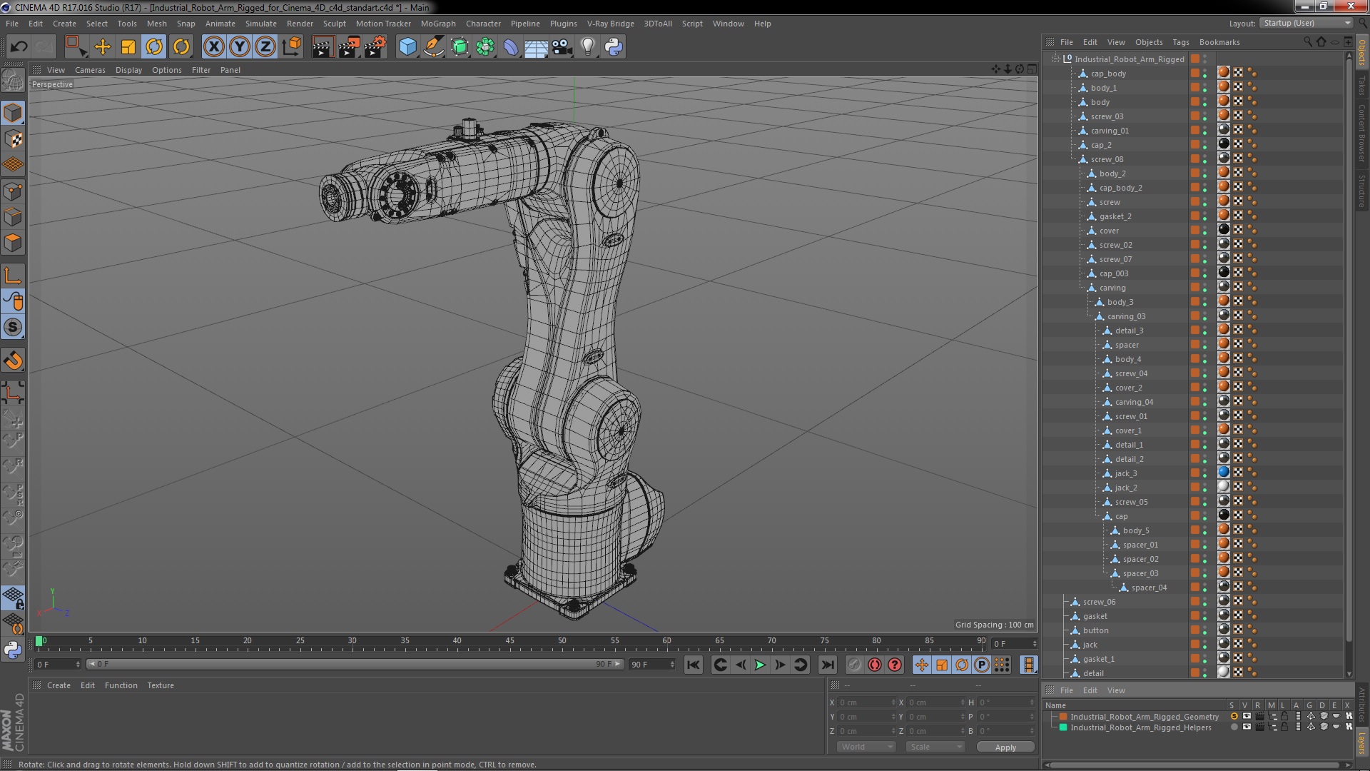Open the World coordinate dropdown
The width and height of the screenshot is (1370, 771).
click(866, 747)
